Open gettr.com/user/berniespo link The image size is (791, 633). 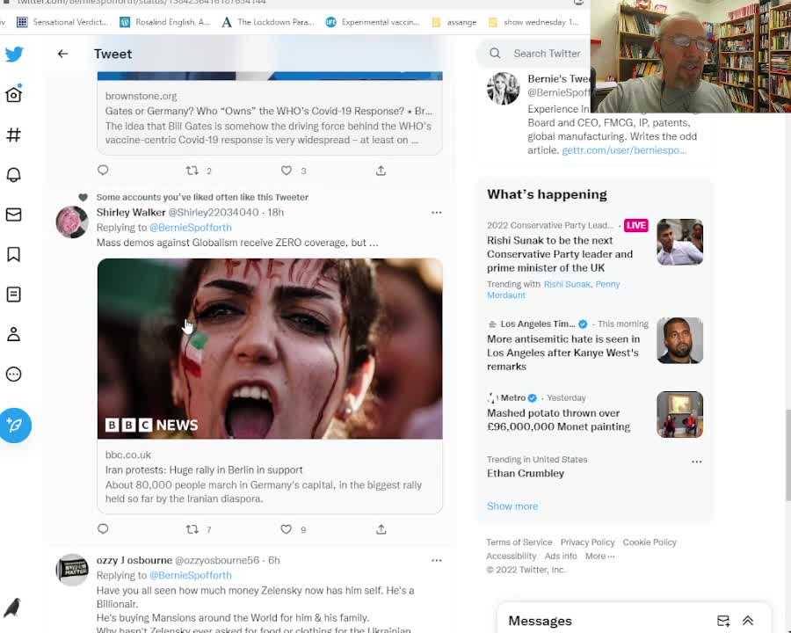[624, 150]
